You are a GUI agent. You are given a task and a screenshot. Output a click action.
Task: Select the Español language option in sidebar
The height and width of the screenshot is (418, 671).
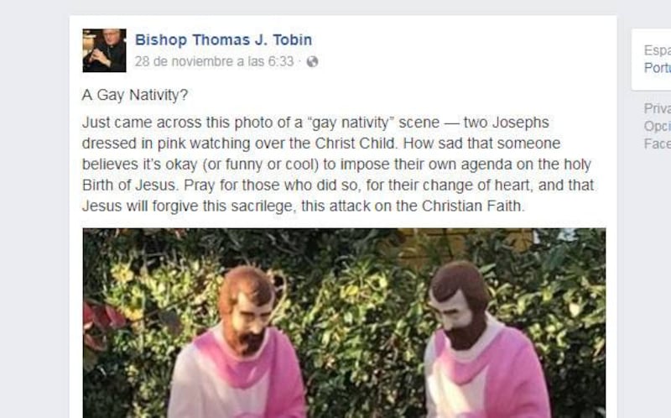[x=658, y=50]
